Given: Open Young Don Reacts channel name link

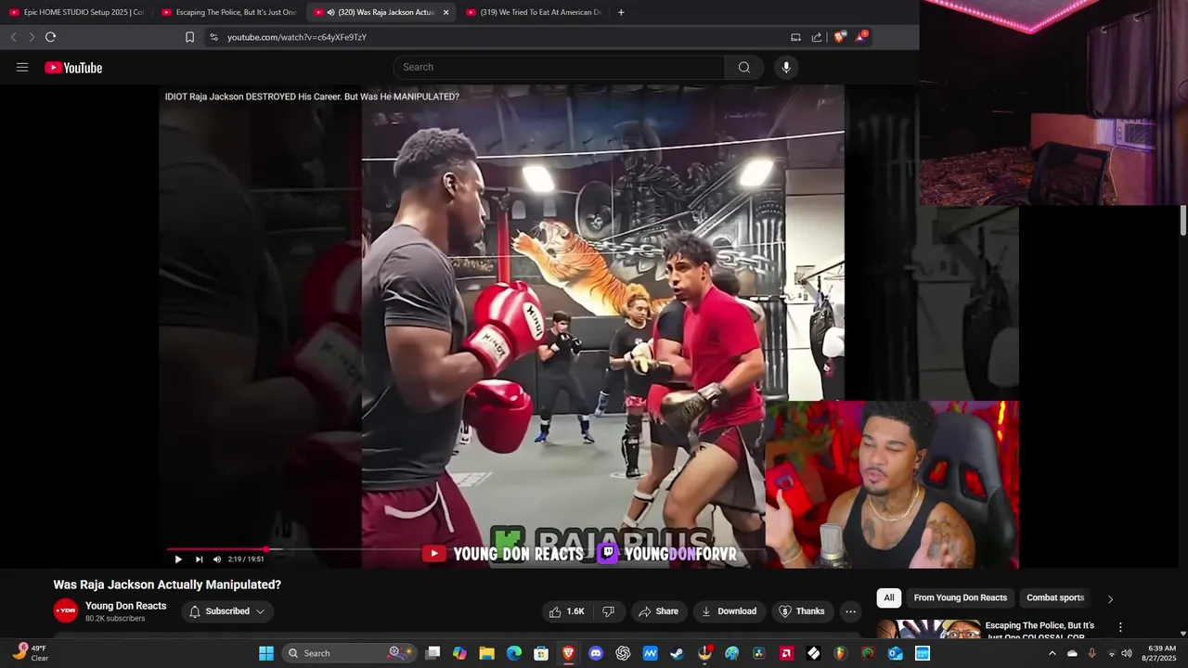Looking at the screenshot, I should tap(126, 606).
